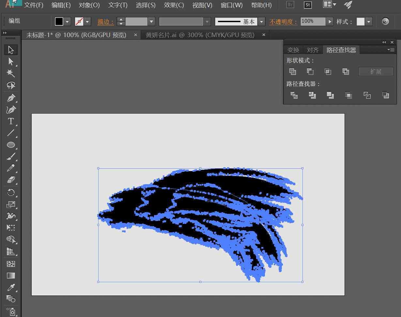401x317 pixels.
Task: Open Adobe Stock via St icon
Action: point(307,5)
